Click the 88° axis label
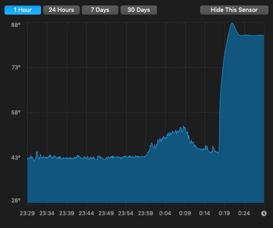Viewport: 273px width, 228px height. tap(16, 25)
